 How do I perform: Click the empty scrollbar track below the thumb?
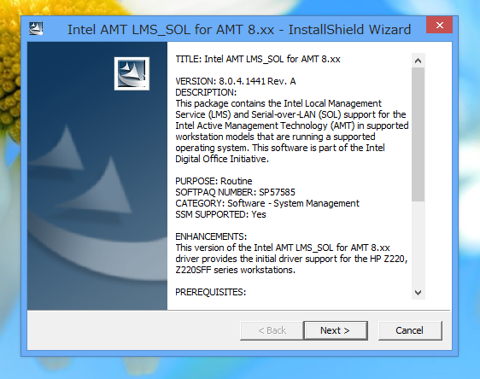[418, 244]
